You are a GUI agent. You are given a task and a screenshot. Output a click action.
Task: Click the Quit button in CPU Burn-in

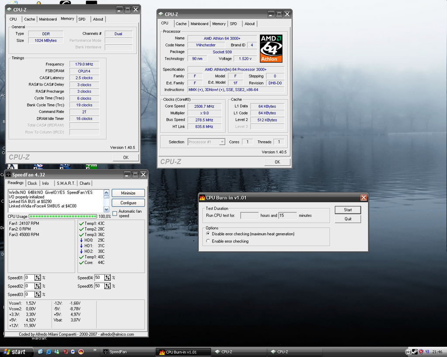click(348, 219)
